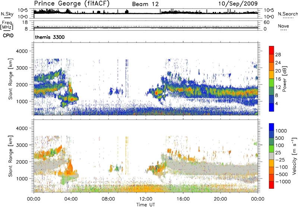Select the "12" power colorbar value
Viewport: 298px width, 207px height.
click(x=278, y=87)
